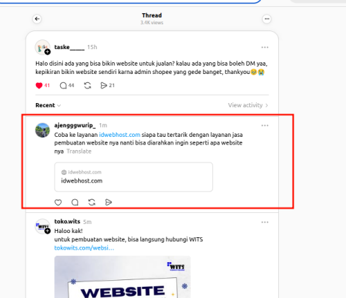346x298 pixels.
Task: Click the globe icon in link preview
Action: click(x=64, y=172)
